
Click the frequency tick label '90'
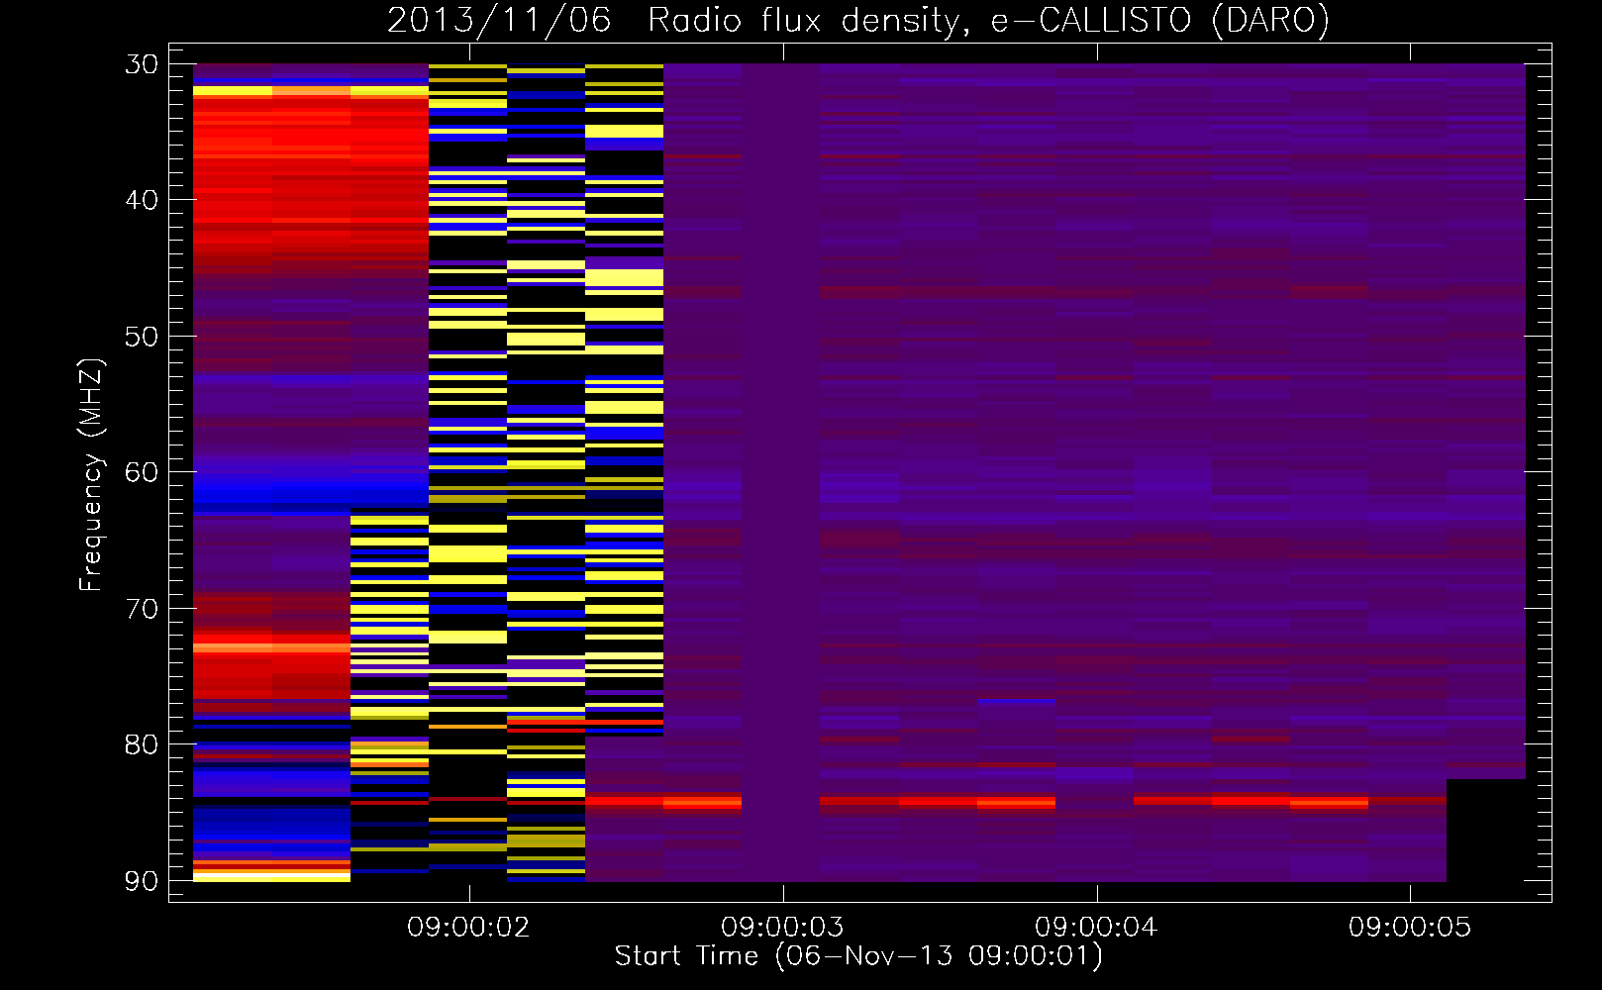142,880
